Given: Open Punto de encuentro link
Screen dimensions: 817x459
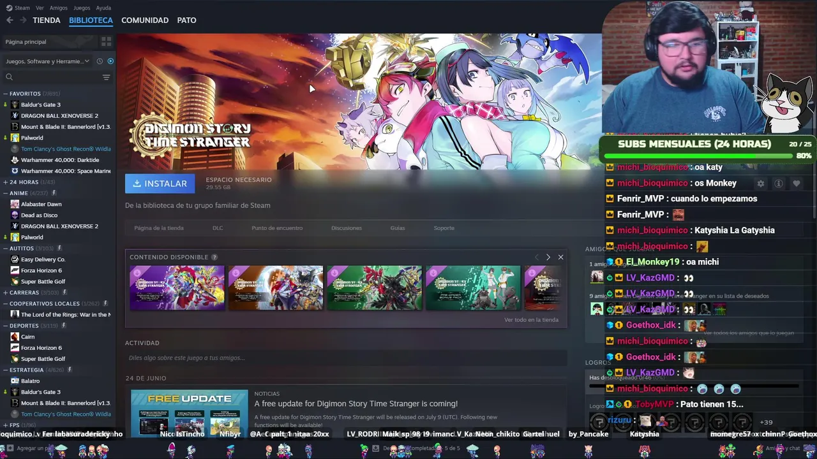Looking at the screenshot, I should [x=277, y=228].
